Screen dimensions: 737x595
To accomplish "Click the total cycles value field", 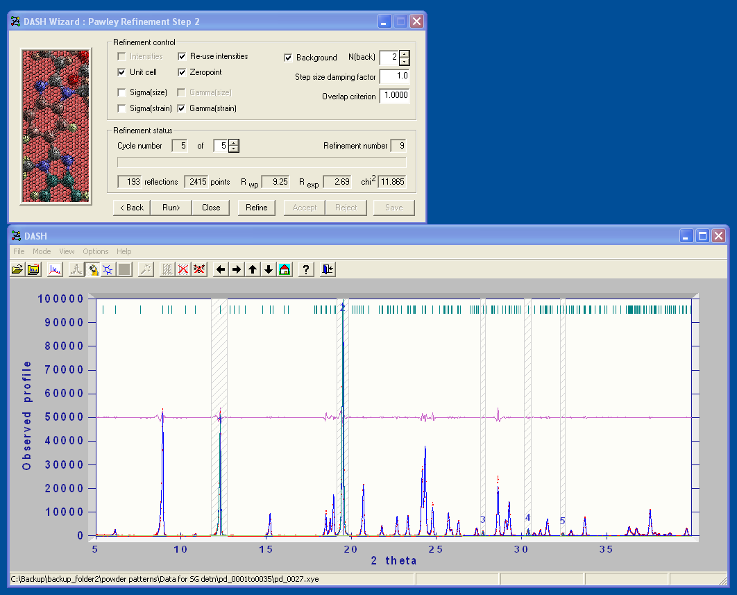I will (x=221, y=146).
